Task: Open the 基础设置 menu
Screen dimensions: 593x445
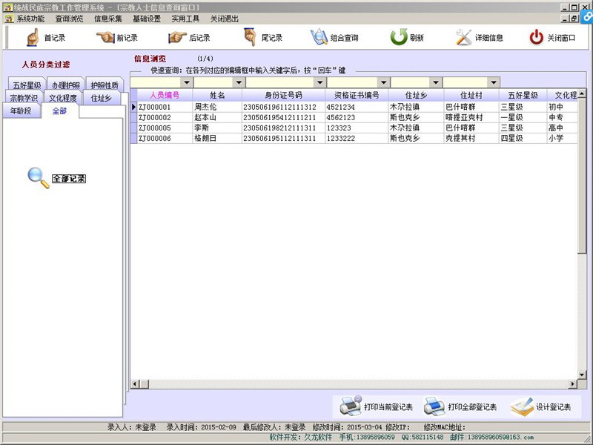Action: click(147, 19)
